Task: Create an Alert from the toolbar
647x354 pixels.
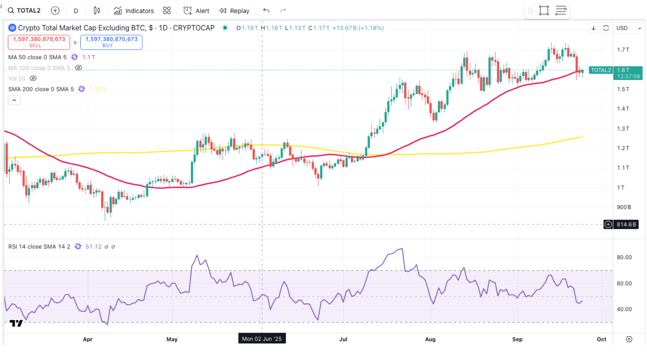Action: click(x=196, y=11)
